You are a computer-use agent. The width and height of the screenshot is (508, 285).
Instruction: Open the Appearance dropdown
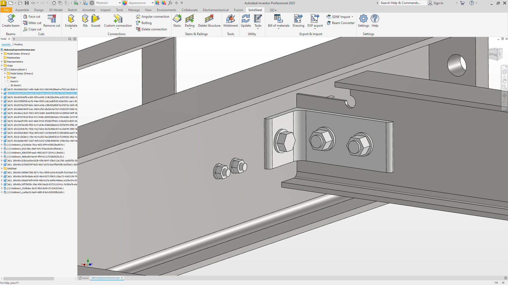152,3
